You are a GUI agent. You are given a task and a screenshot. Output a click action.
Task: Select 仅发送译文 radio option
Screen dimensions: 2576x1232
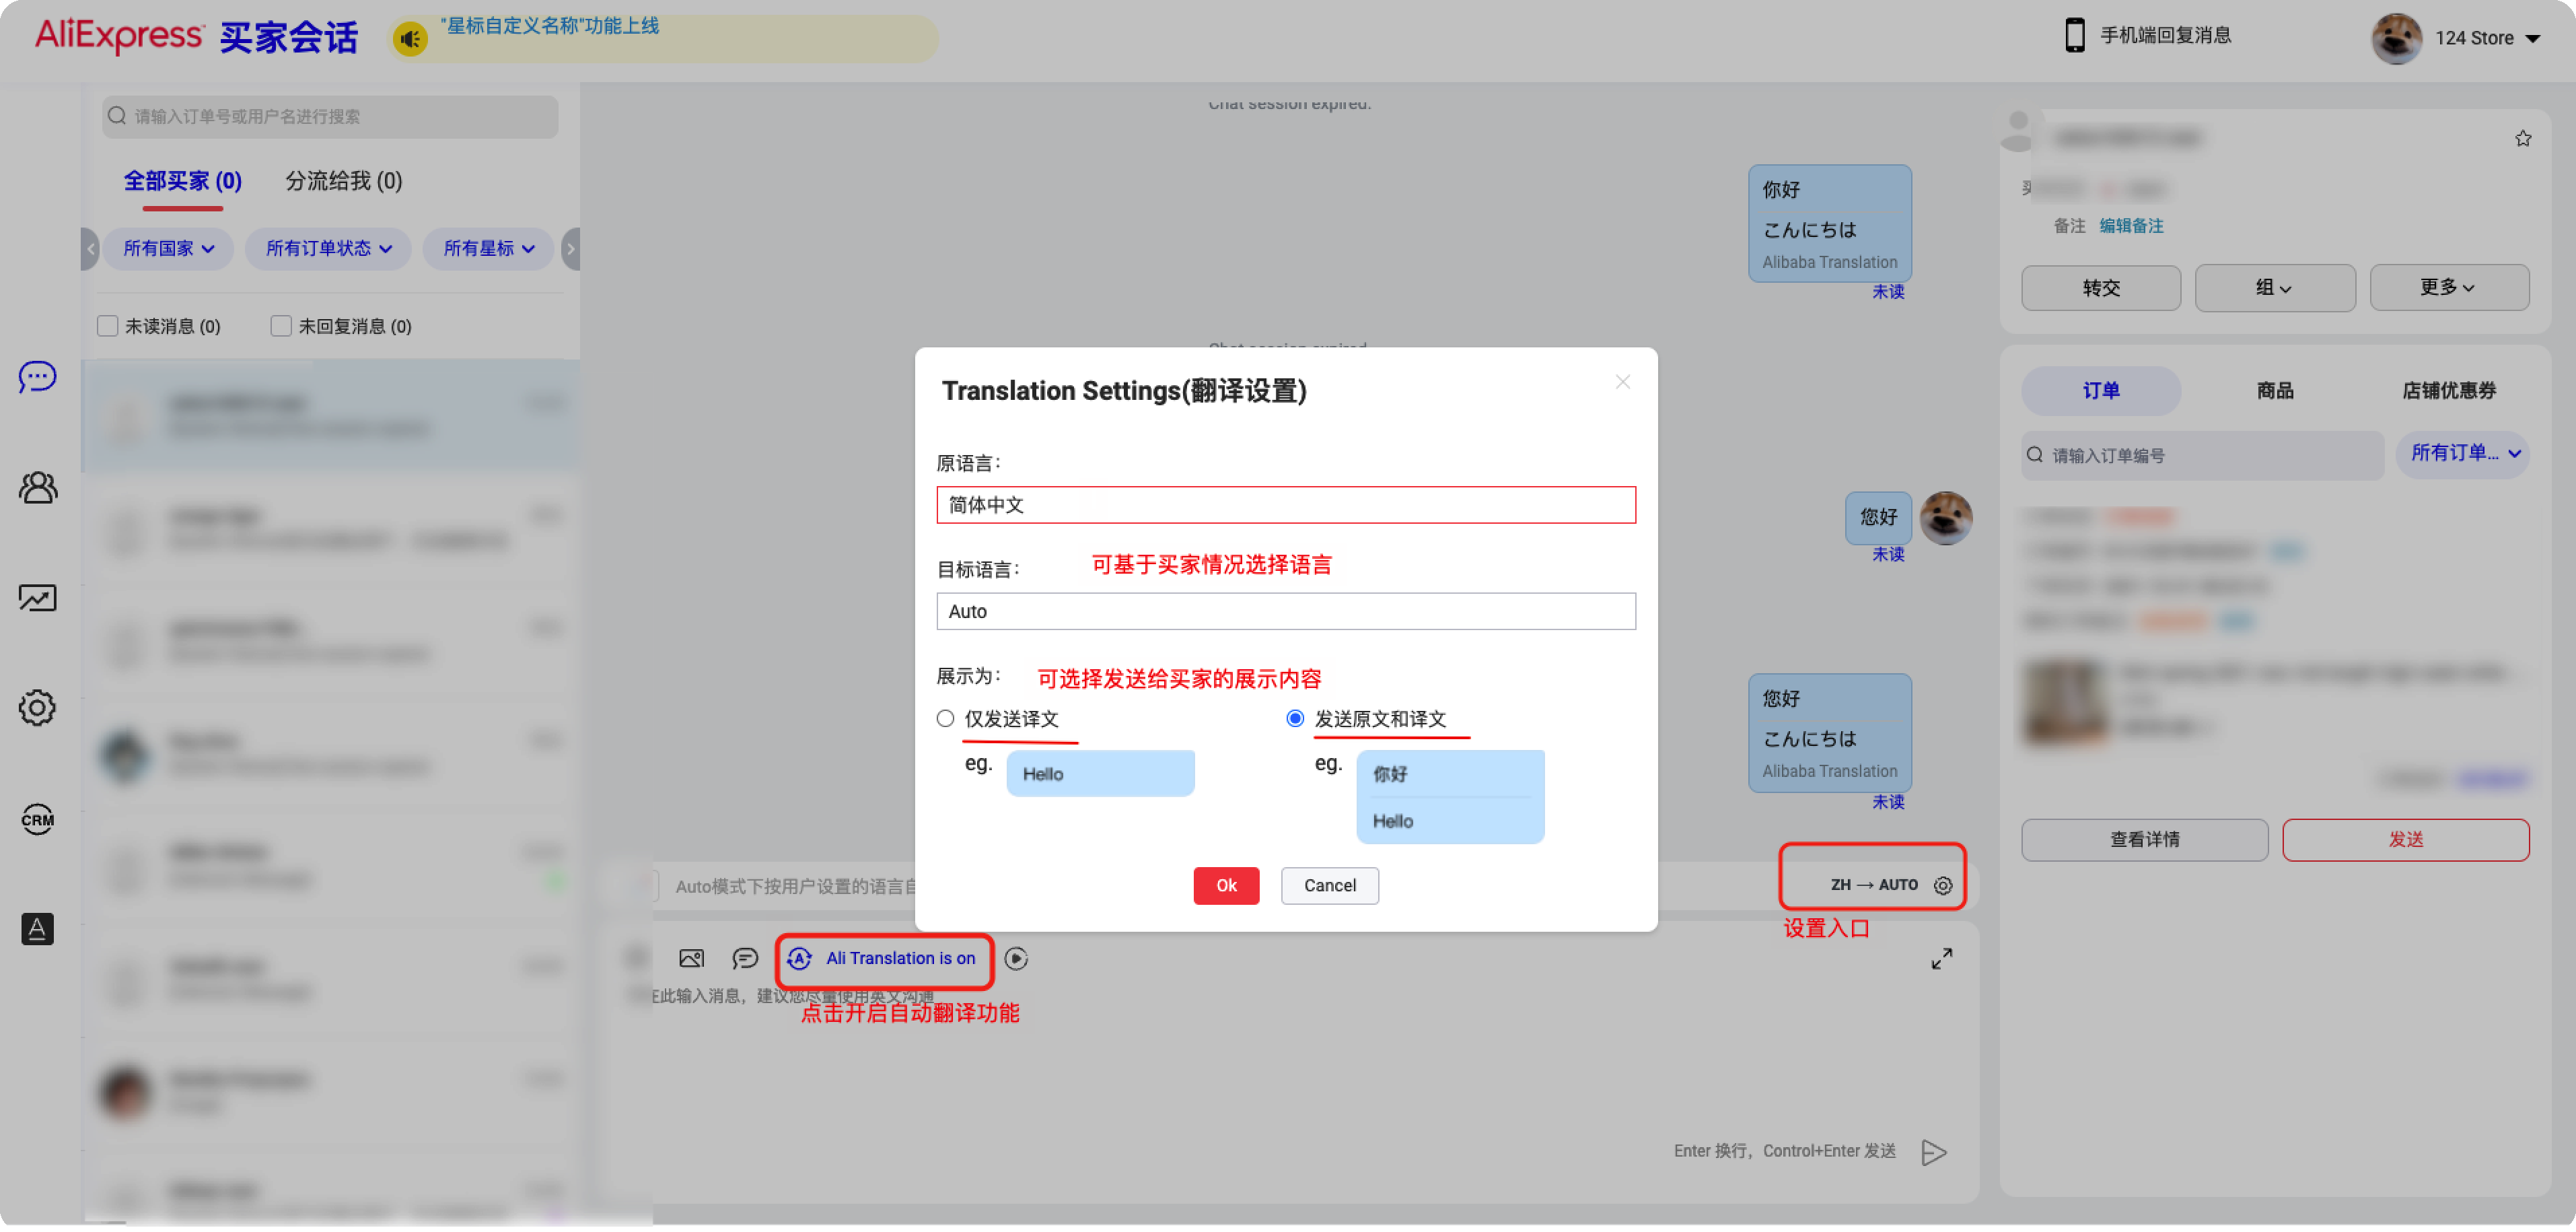click(945, 720)
